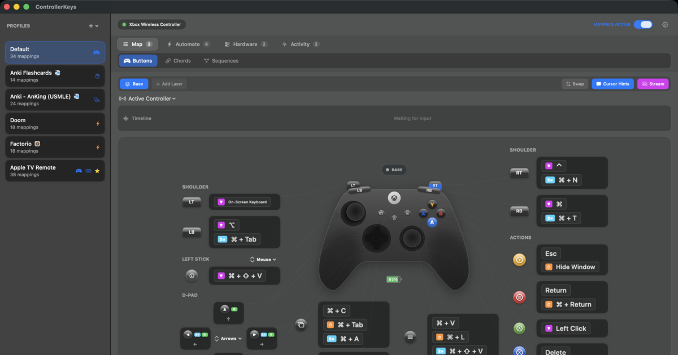678x355 pixels.
Task: Click the RT shoulder button key
Action: click(519, 173)
